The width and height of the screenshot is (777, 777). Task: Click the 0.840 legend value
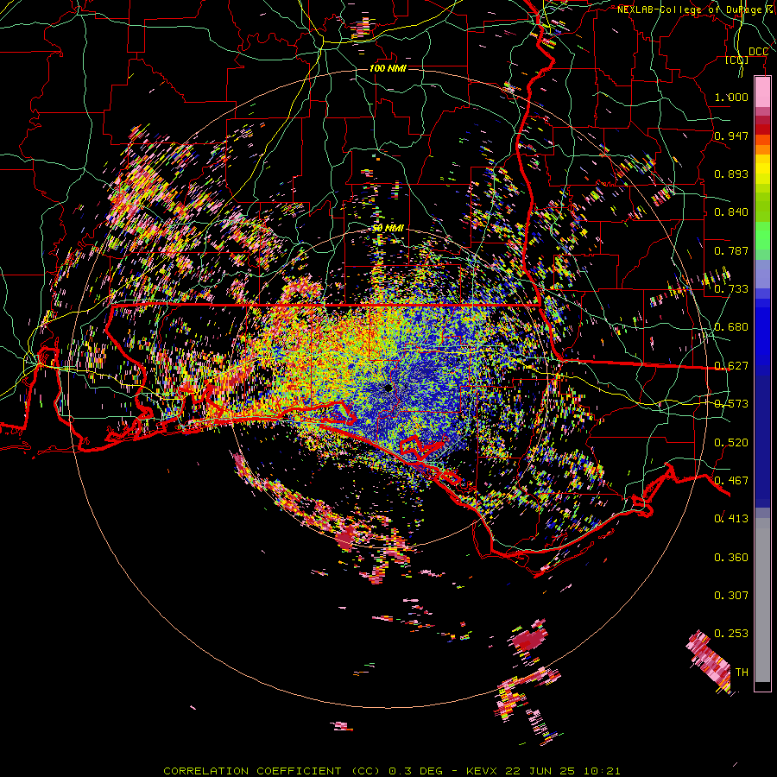[731, 212]
